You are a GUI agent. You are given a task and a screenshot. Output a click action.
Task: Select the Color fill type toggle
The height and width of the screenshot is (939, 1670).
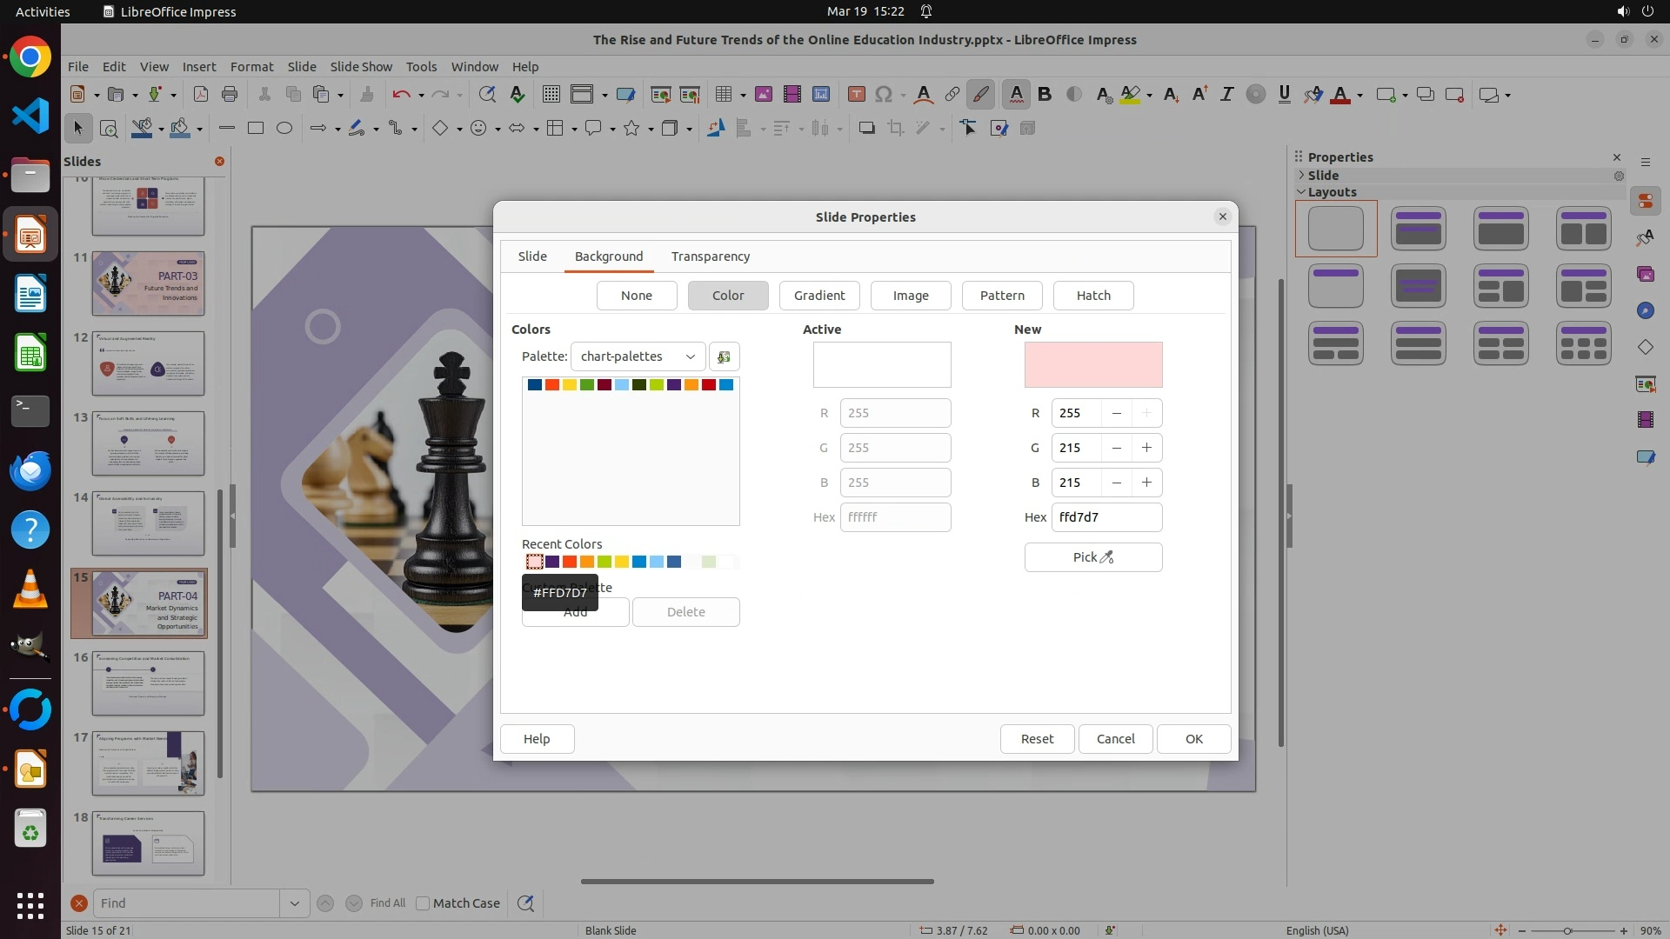pos(727,296)
